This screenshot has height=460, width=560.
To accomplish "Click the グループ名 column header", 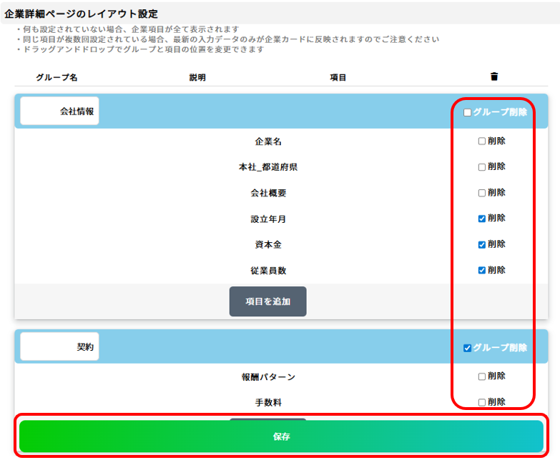I will (57, 77).
